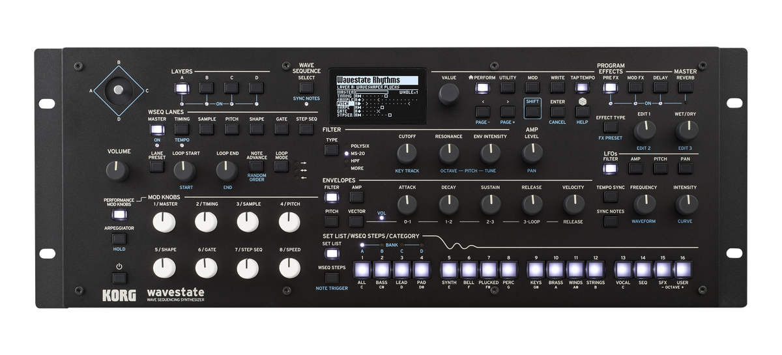Select Layer D button
Viewport: 782px width, 355px height.
coord(256,89)
